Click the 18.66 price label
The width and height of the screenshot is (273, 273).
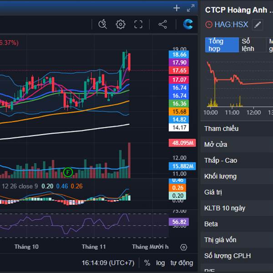click(x=179, y=55)
